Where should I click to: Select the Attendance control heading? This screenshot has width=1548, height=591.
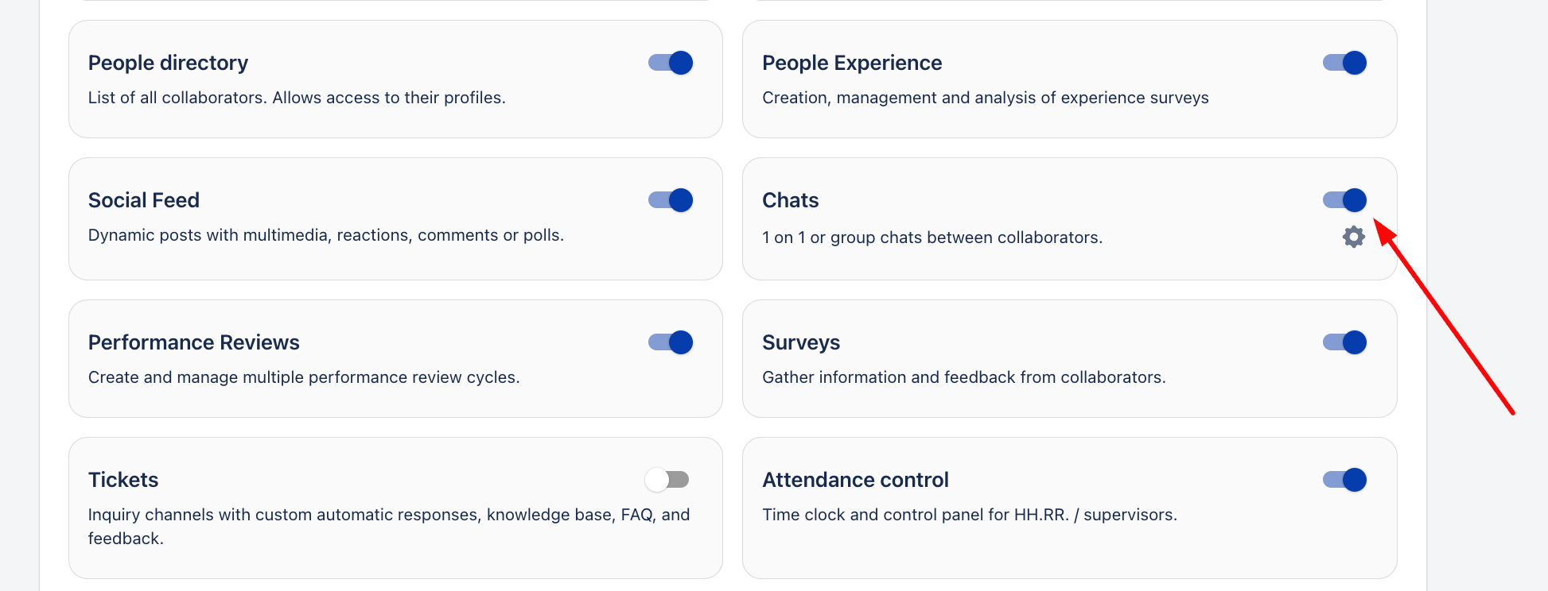coord(855,480)
